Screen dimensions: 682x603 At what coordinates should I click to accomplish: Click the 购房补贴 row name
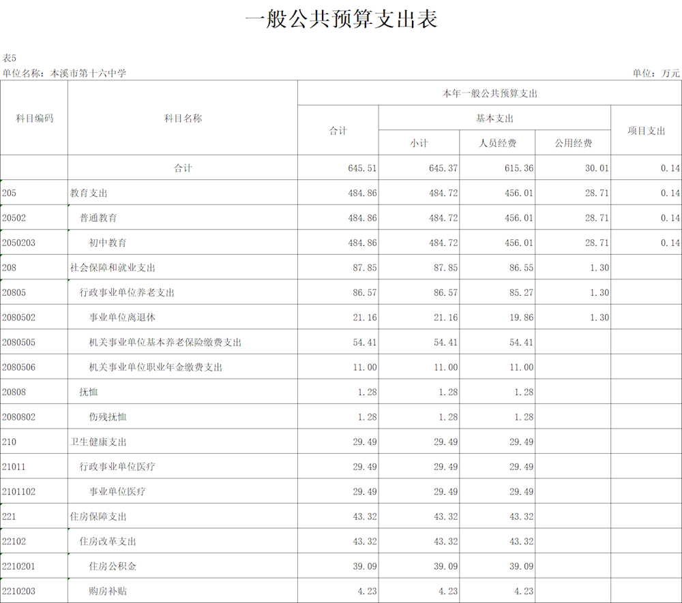coord(108,591)
